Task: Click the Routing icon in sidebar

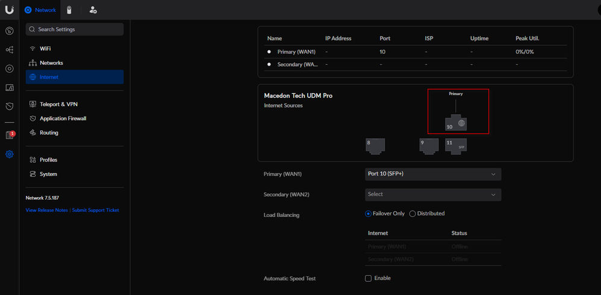Action: coord(33,133)
